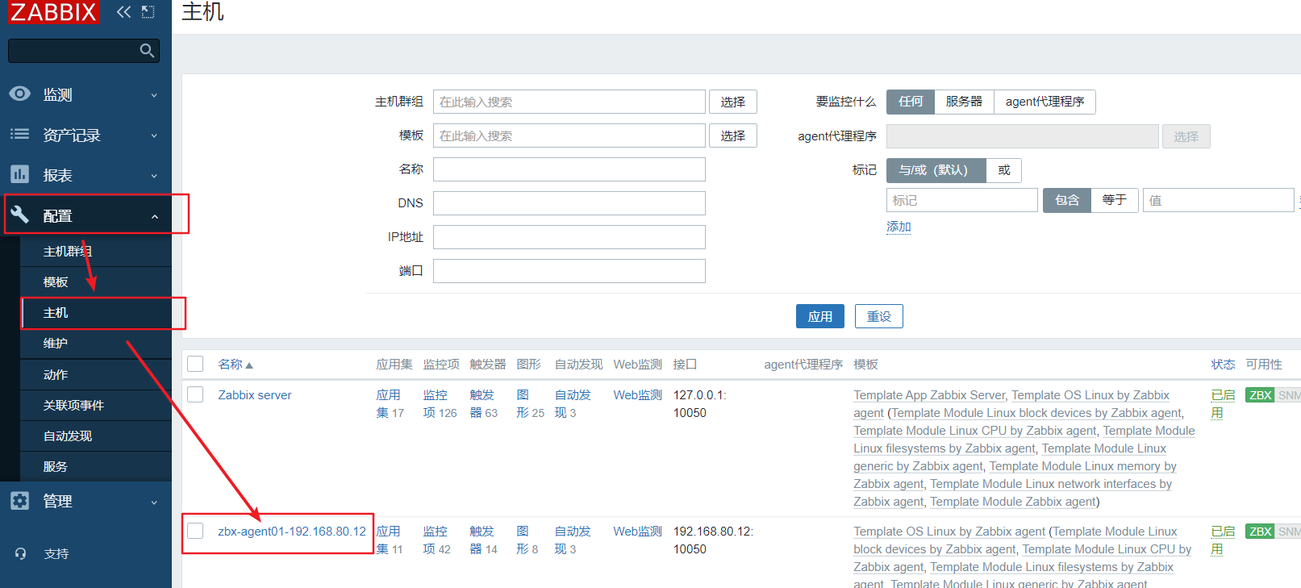Select agent代理程序 monitoring option
Image resolution: width=1301 pixels, height=588 pixels.
tap(1045, 102)
